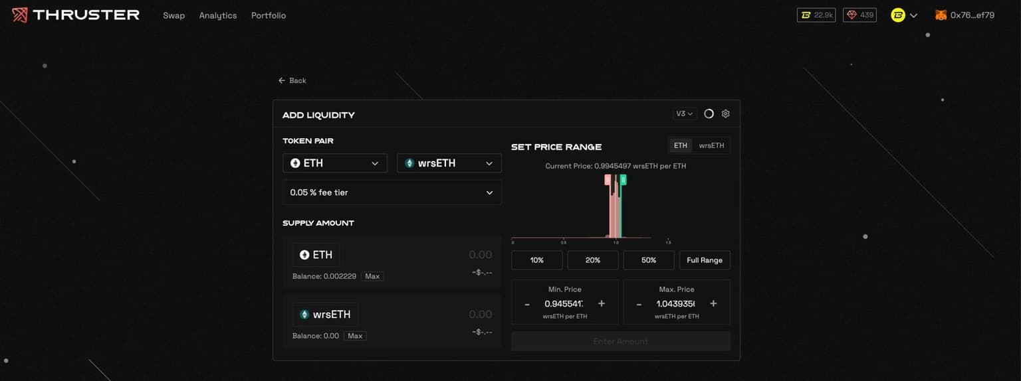Click the gold points 22.9k badge
Image resolution: width=1021 pixels, height=381 pixels.
(816, 15)
